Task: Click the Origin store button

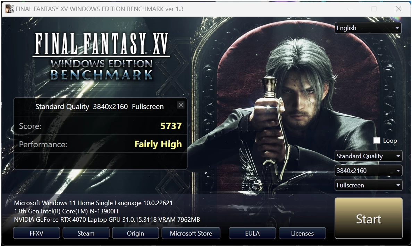Action: (135, 233)
